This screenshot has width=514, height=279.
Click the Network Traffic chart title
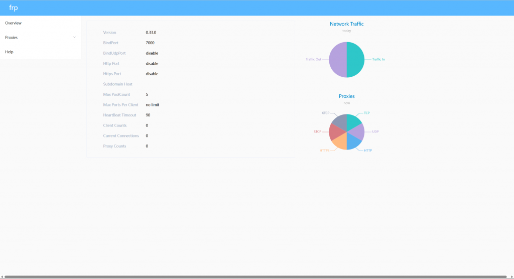click(346, 24)
